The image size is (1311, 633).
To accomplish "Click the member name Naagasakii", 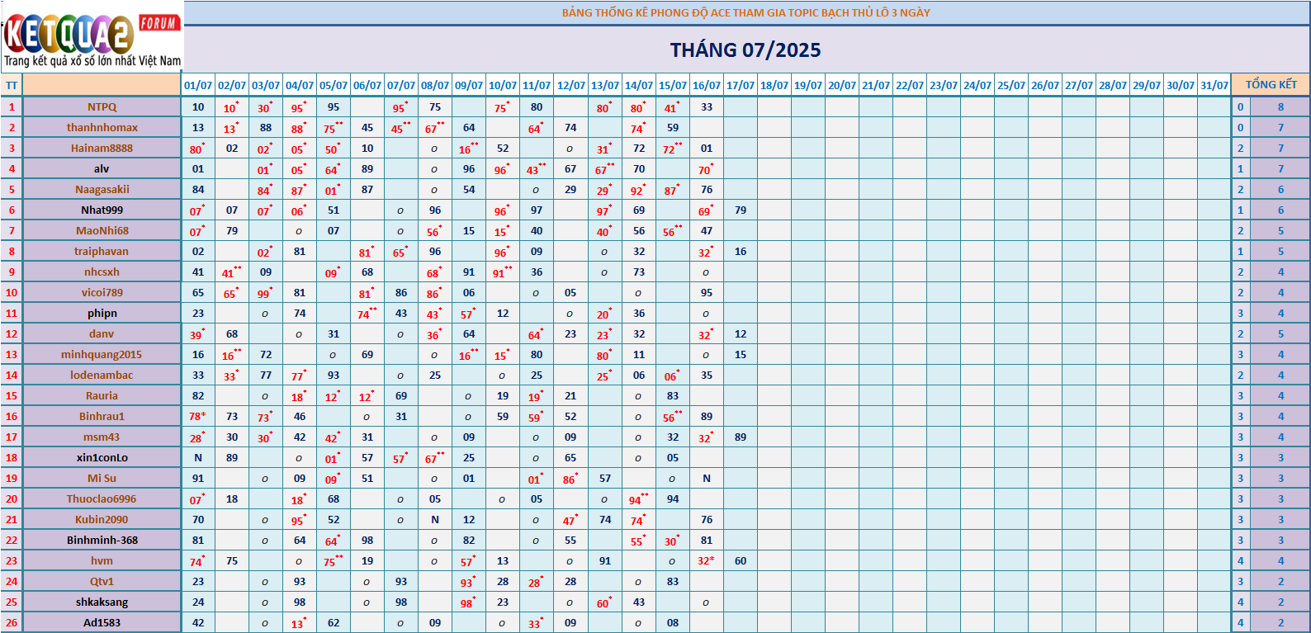I will tap(102, 190).
